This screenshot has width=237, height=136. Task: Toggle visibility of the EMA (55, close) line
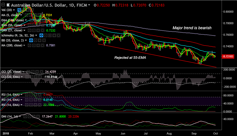[x=30, y=25]
